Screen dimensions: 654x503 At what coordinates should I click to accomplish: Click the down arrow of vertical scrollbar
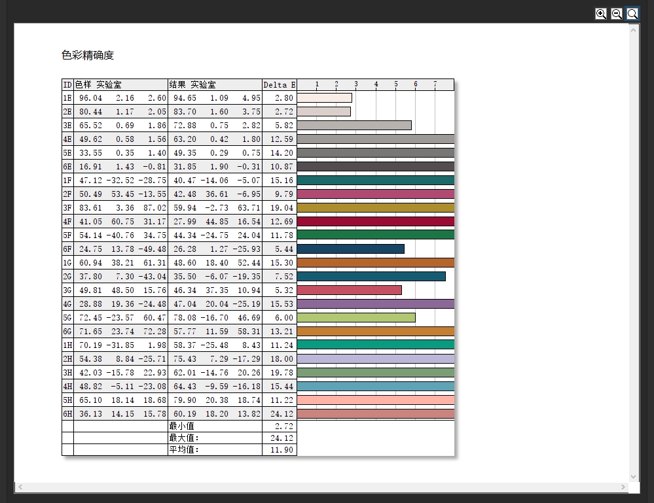(x=632, y=477)
